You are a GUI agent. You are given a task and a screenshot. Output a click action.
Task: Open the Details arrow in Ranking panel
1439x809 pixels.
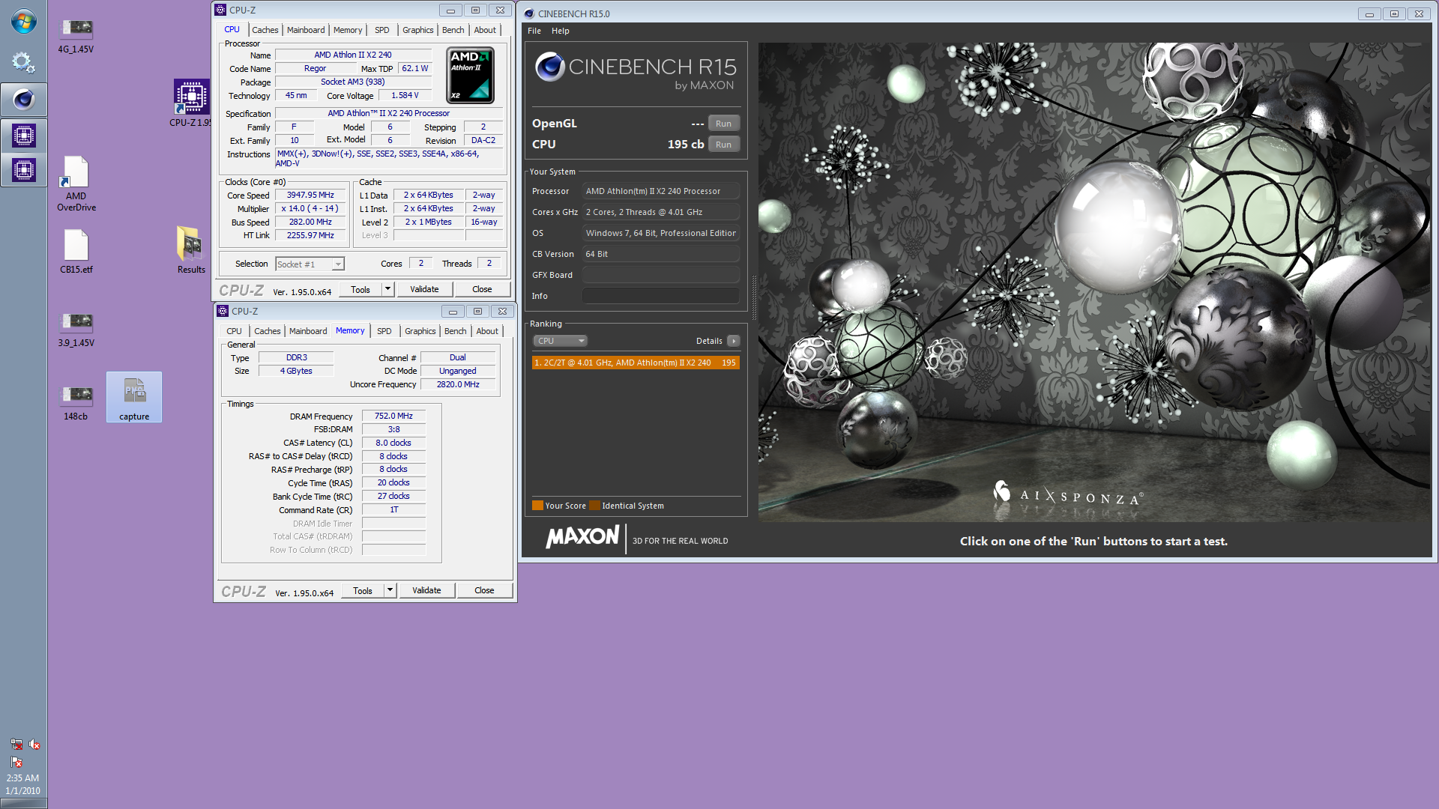click(x=734, y=341)
